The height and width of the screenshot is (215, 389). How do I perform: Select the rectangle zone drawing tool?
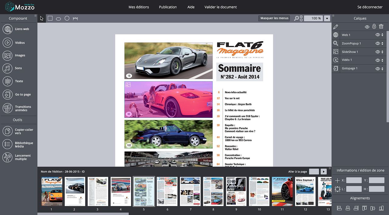click(50, 18)
